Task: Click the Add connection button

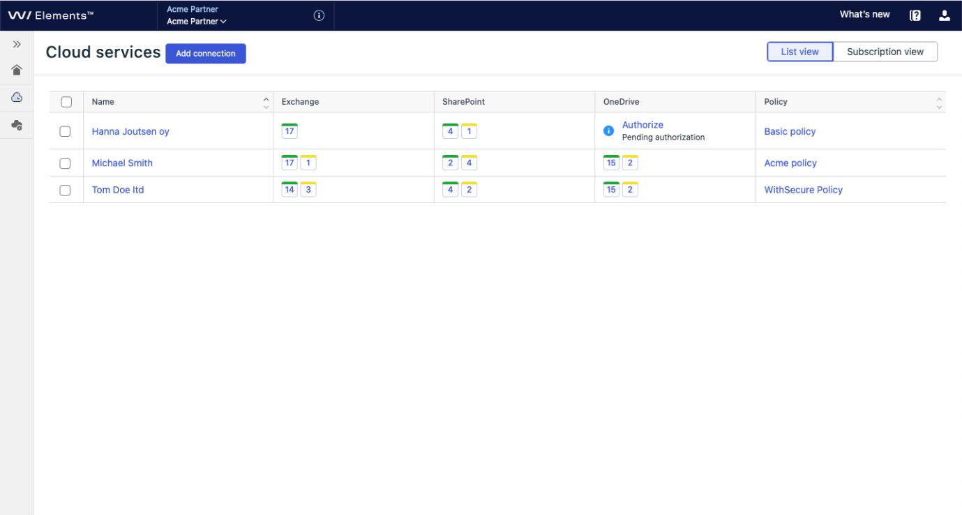Action: [x=206, y=54]
